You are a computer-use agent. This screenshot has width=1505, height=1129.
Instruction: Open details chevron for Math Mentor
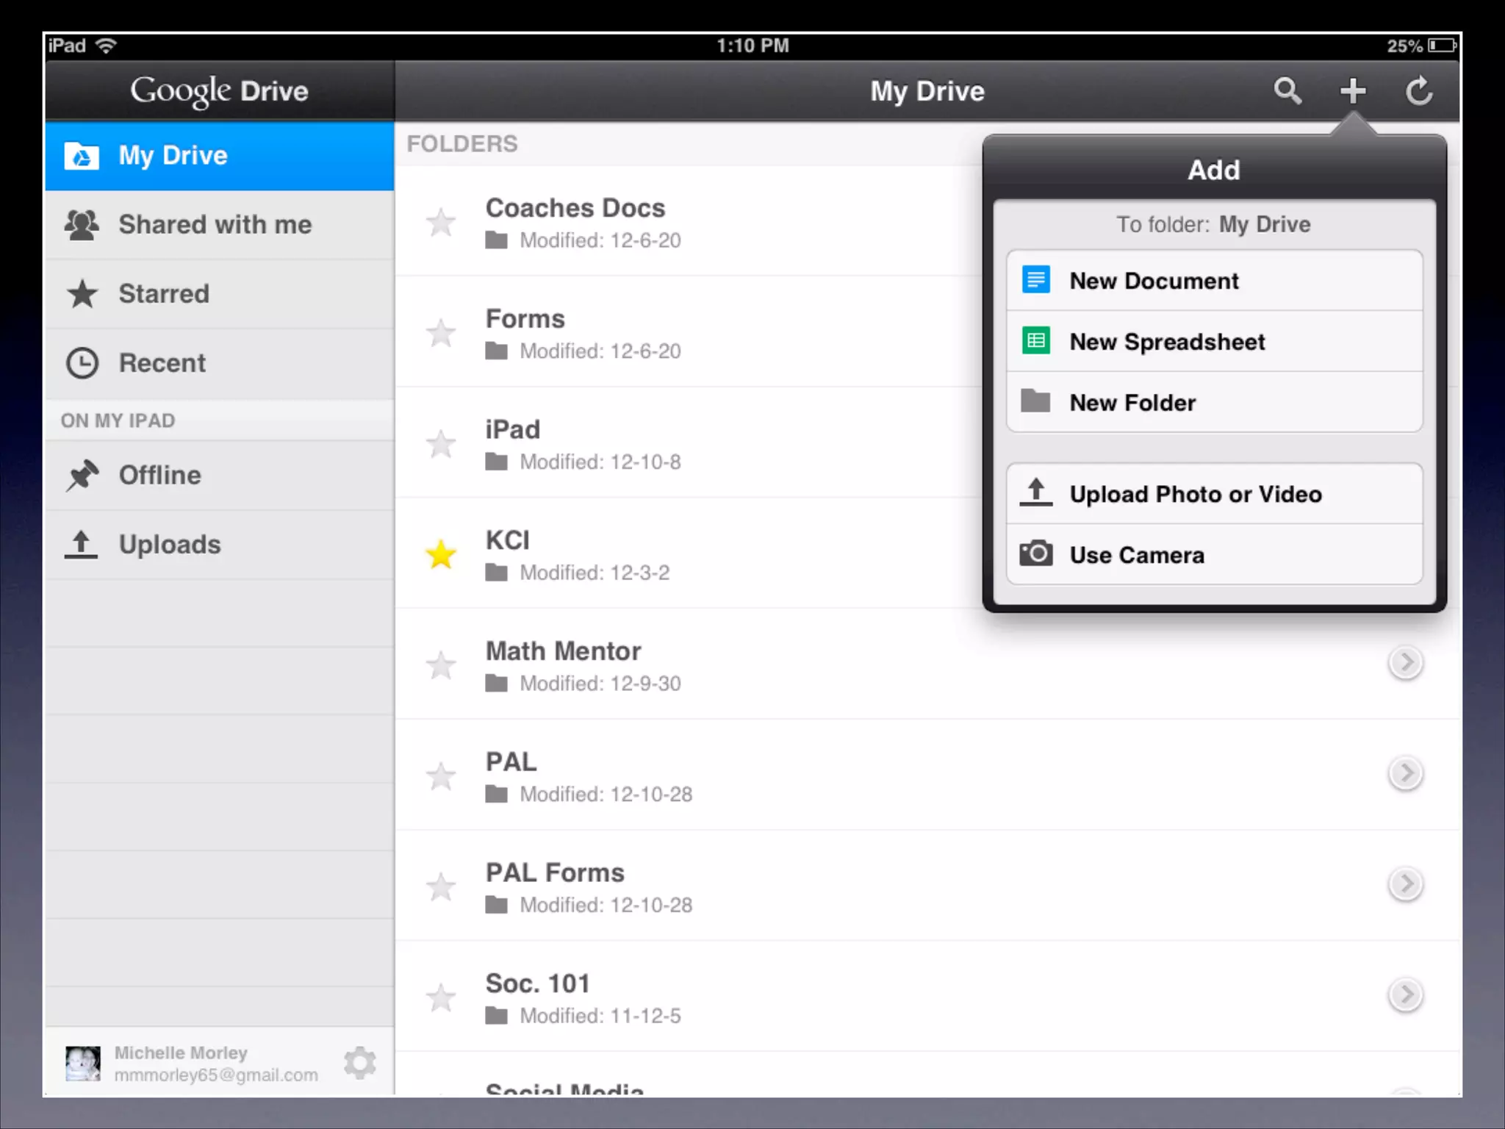[1405, 663]
